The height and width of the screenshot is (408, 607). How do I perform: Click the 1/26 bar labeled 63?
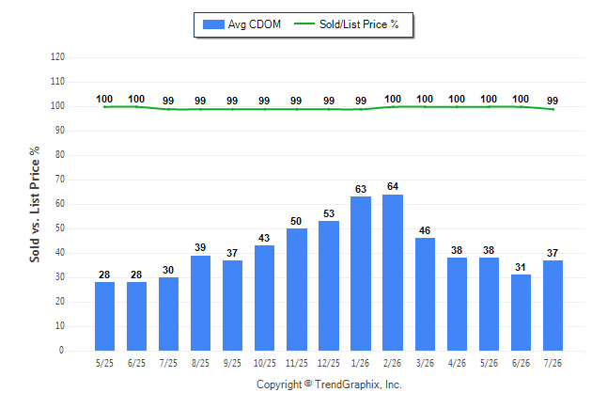click(x=361, y=274)
